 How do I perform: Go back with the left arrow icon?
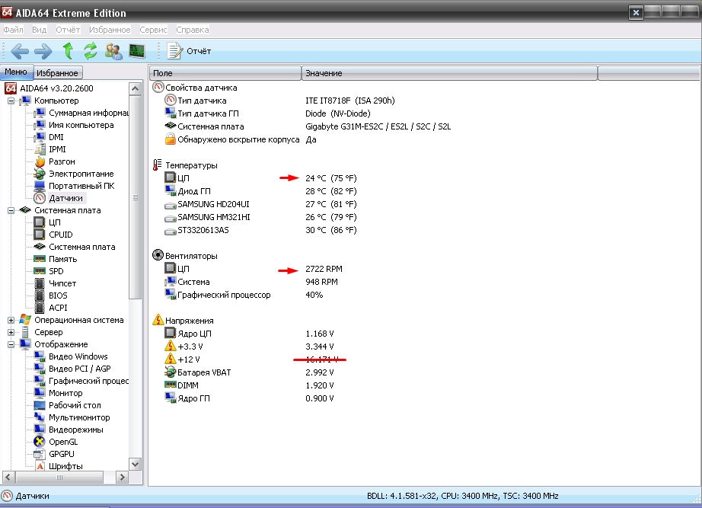[x=20, y=51]
